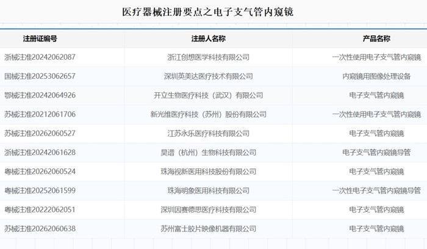Click the 产品名称 column header
Image resolution: width=427 pixels, height=249 pixels.
pos(376,38)
